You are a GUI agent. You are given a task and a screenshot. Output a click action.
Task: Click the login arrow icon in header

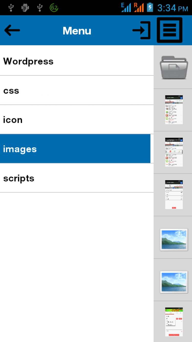pos(141,31)
